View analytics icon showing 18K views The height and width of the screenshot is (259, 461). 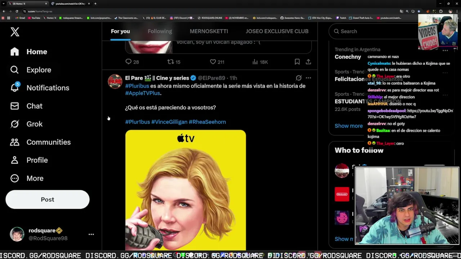(255, 62)
